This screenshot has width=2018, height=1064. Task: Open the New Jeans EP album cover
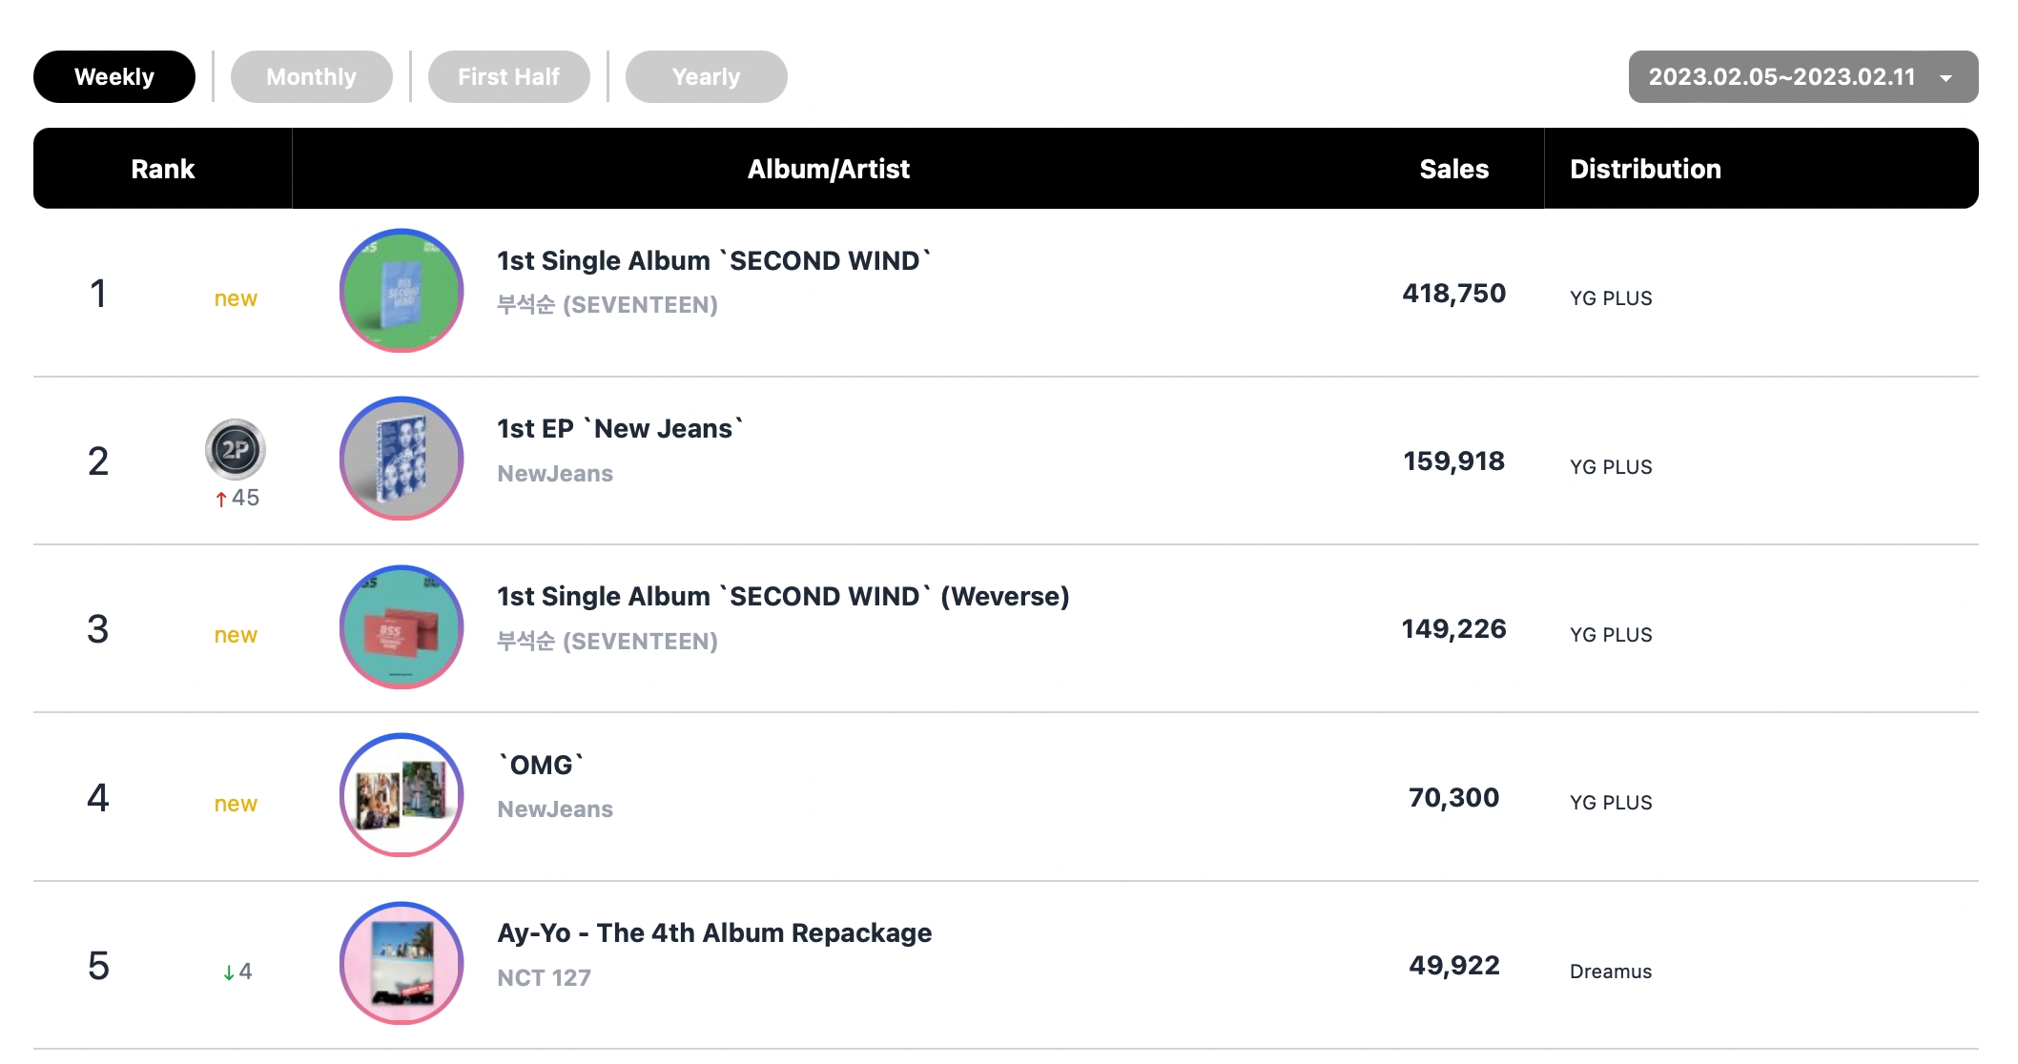pyautogui.click(x=402, y=459)
